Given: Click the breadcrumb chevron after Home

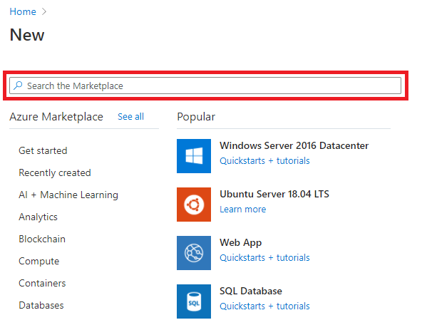Looking at the screenshot, I should coord(44,11).
